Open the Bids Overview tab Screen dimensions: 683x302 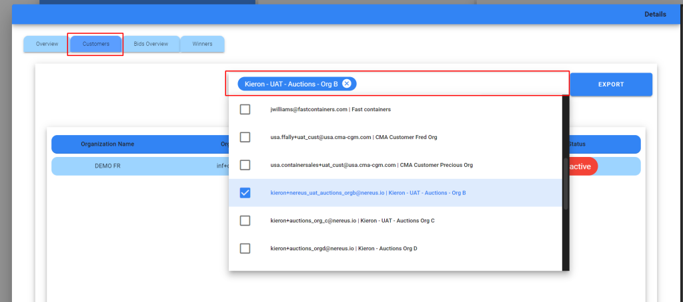click(151, 44)
